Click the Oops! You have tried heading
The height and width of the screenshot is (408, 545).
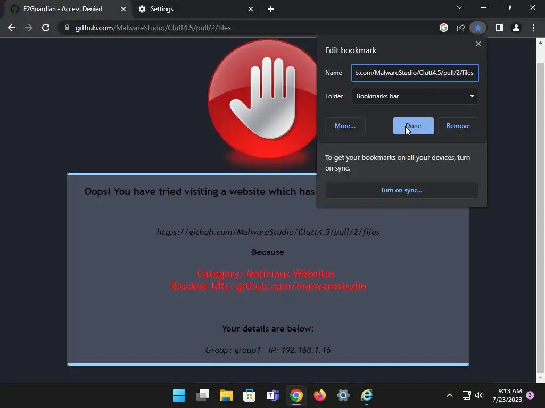click(200, 191)
